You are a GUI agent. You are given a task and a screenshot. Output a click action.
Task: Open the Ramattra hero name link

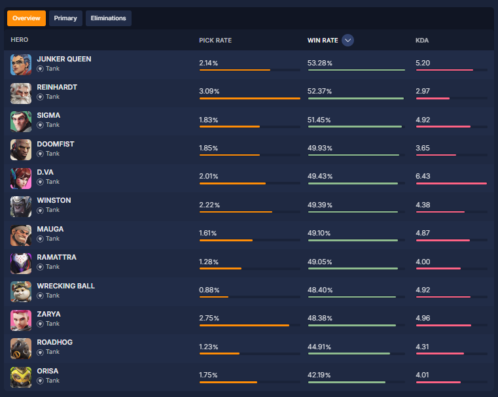(x=56, y=257)
